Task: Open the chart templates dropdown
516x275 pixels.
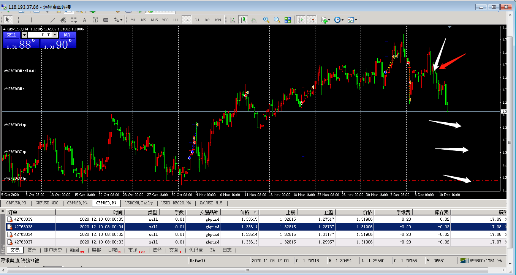Action: point(352,20)
